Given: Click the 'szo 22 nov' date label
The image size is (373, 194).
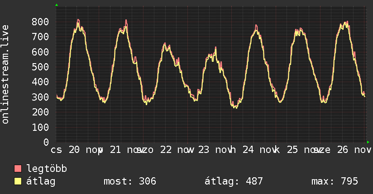Looking at the screenshot, I should tap(166, 150).
